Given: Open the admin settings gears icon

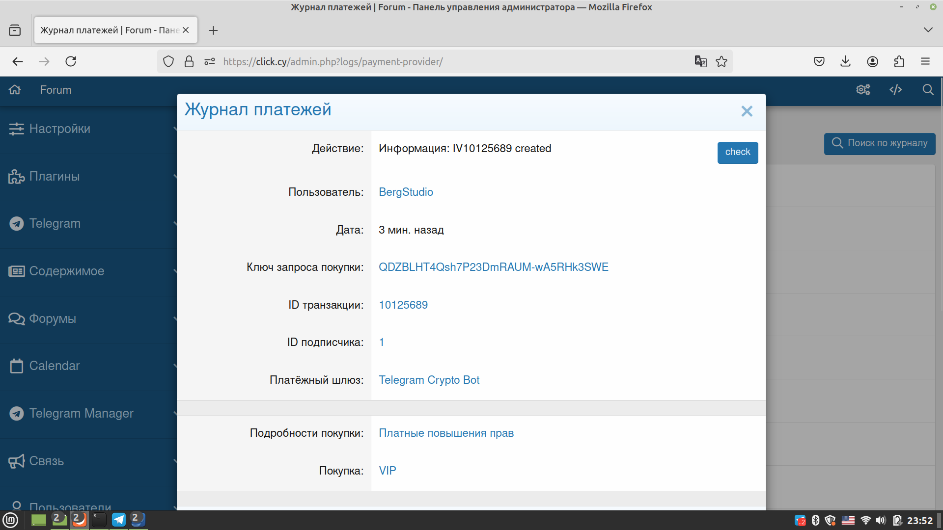Looking at the screenshot, I should pyautogui.click(x=863, y=90).
